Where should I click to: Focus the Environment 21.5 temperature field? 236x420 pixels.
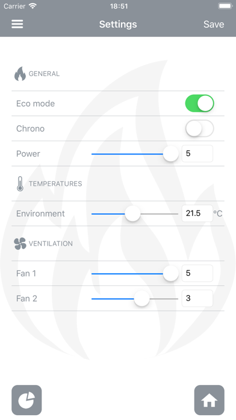pyautogui.click(x=197, y=214)
